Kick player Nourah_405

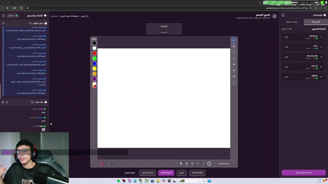[286, 57]
